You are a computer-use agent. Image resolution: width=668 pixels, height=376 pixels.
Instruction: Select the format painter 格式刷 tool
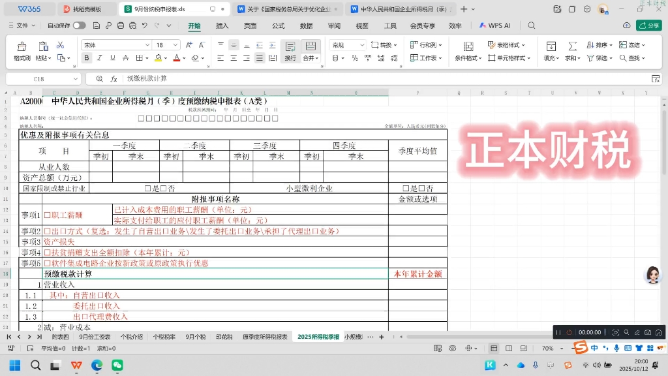[22, 49]
